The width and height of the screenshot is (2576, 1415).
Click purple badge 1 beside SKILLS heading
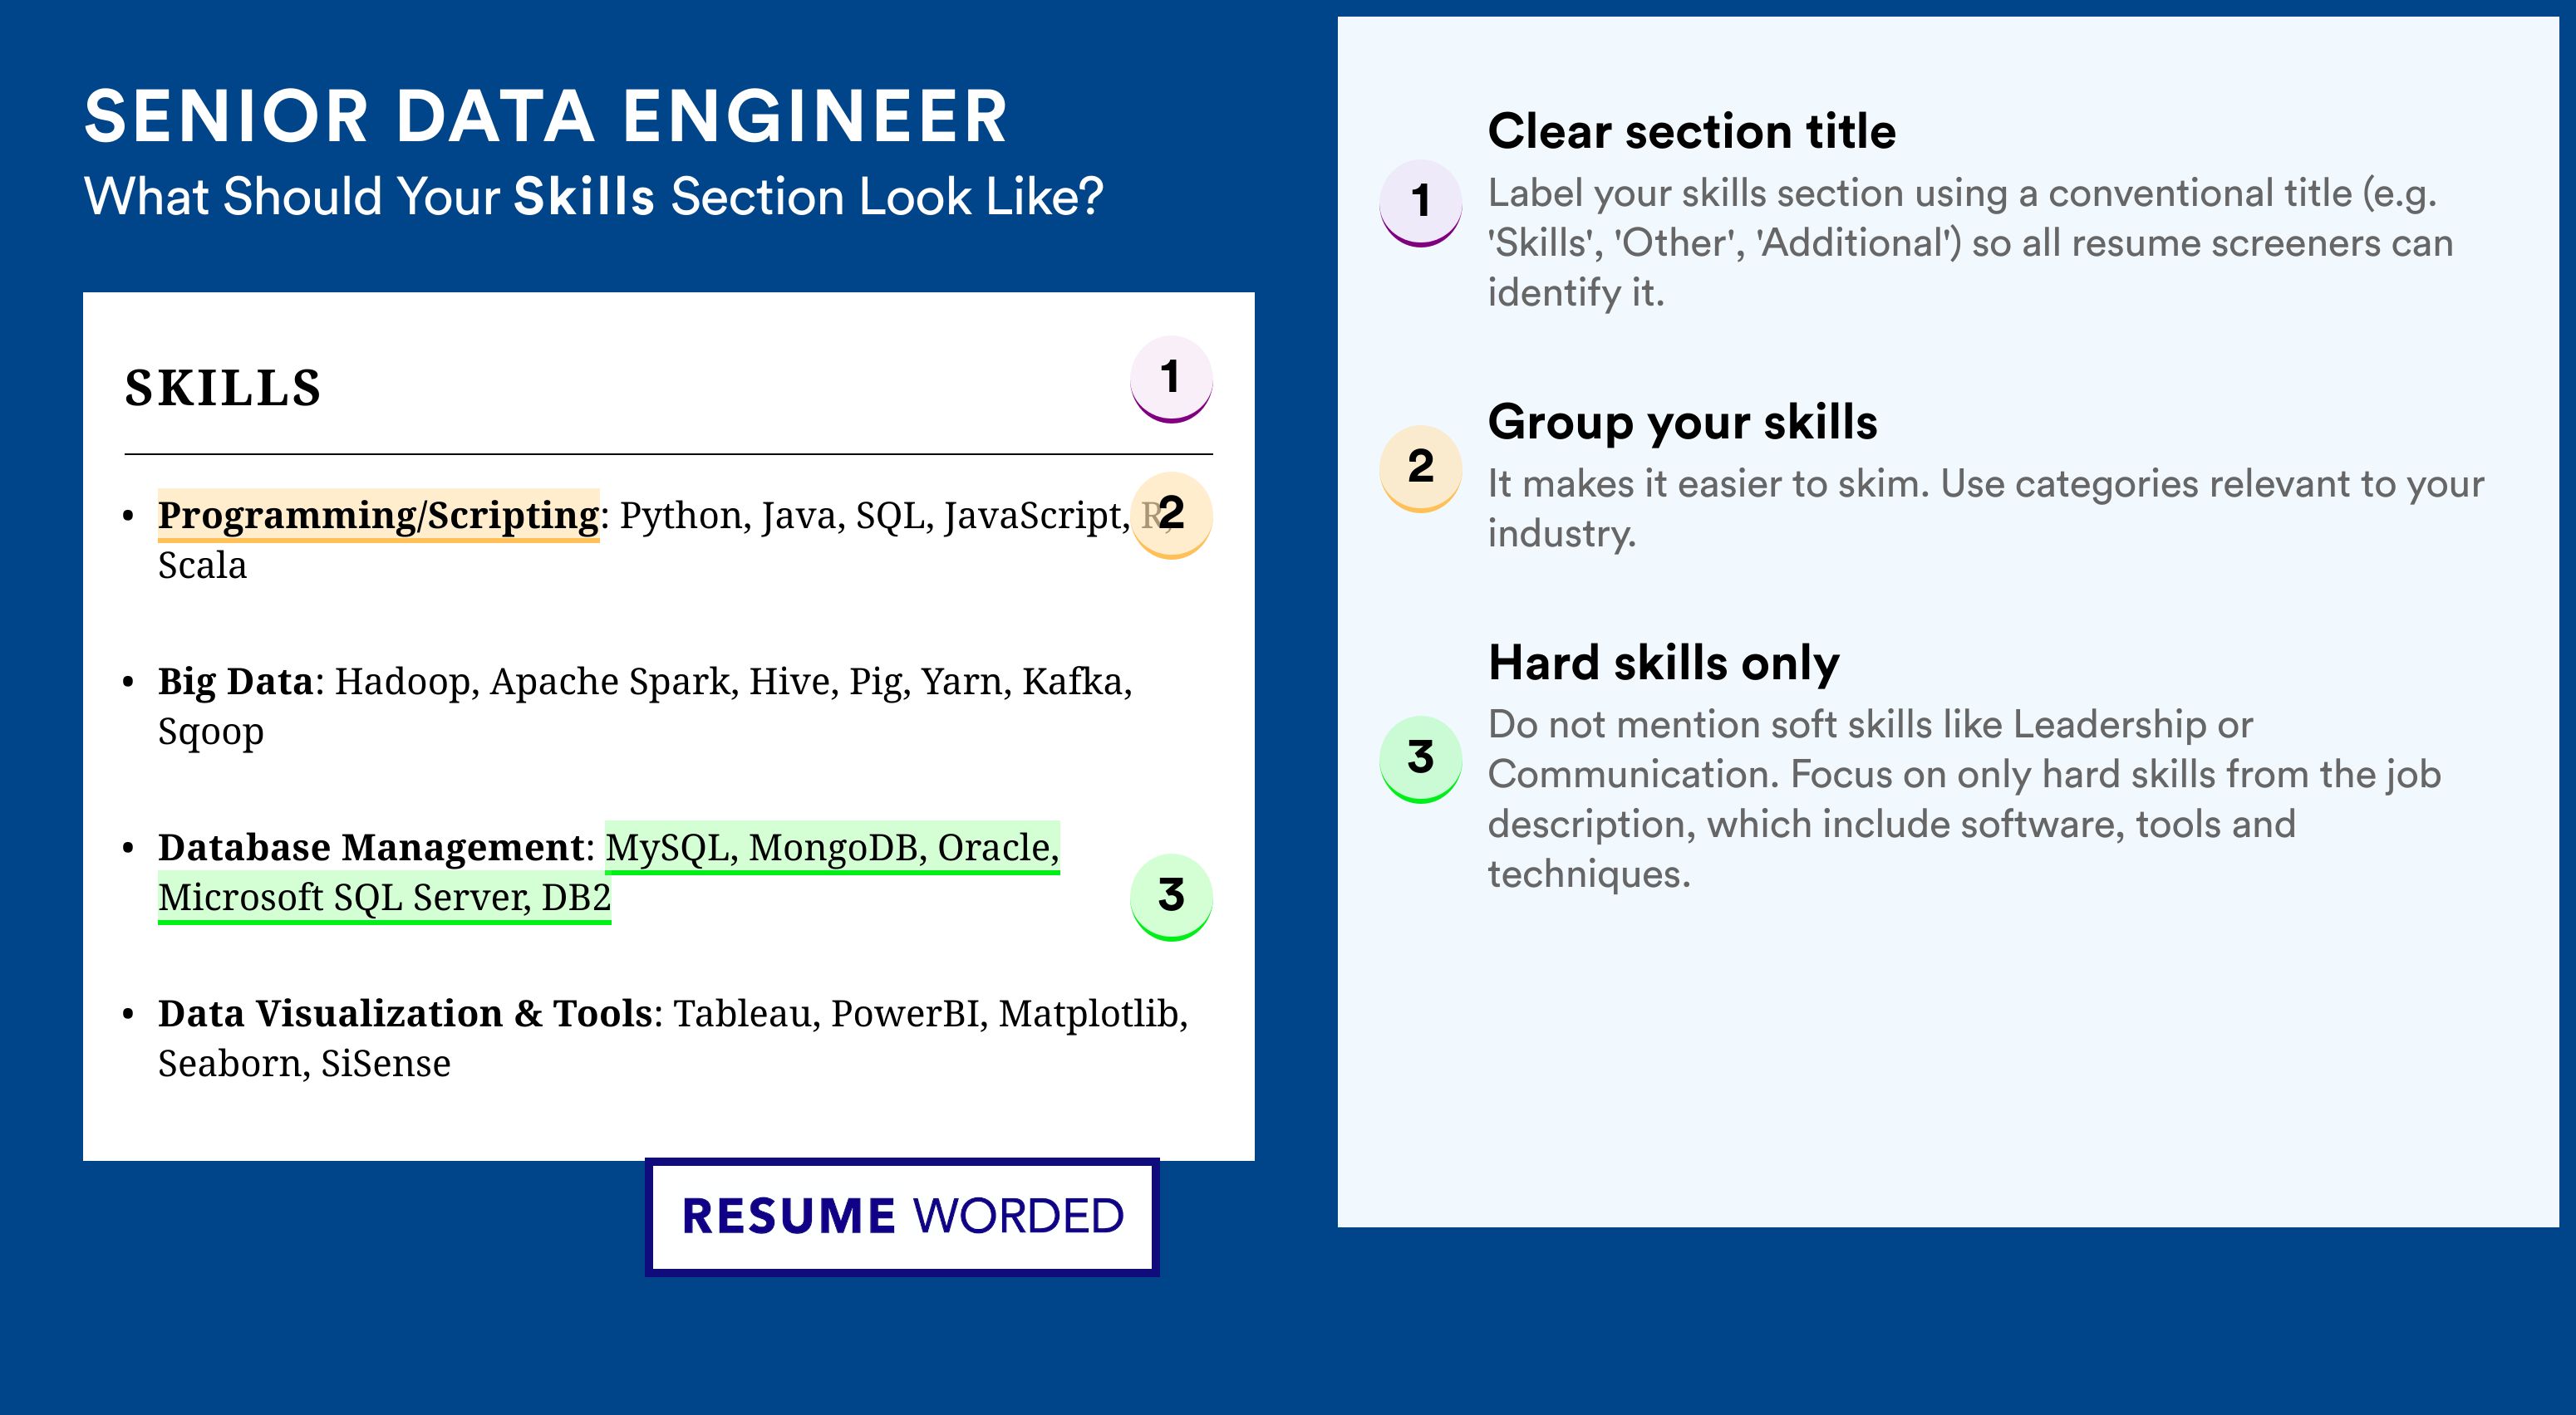(x=1171, y=379)
